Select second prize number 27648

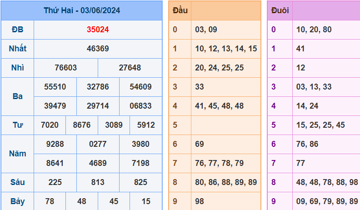[x=130, y=68]
